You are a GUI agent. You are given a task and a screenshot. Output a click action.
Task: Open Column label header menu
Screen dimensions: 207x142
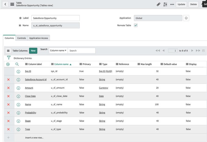pyautogui.click(x=26, y=64)
